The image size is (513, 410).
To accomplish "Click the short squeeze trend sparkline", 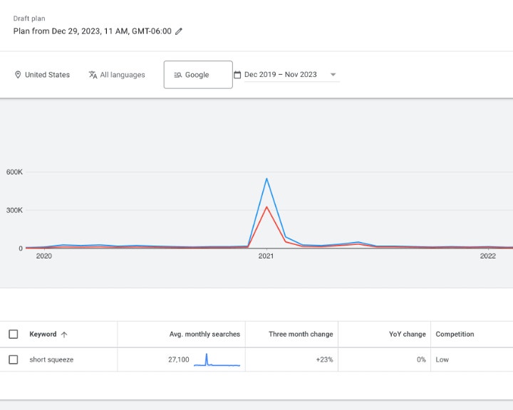I will click(217, 359).
